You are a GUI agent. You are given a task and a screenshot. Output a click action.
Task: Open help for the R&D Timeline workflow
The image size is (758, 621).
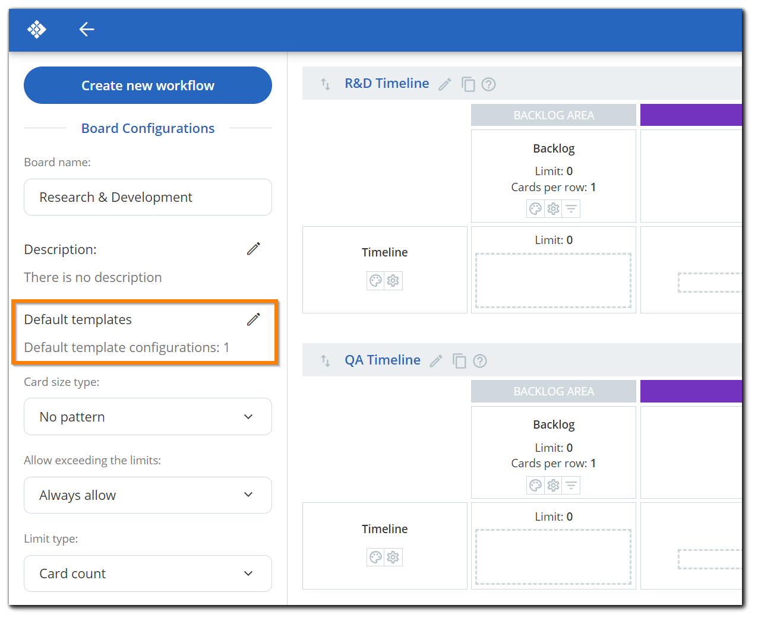coord(488,84)
